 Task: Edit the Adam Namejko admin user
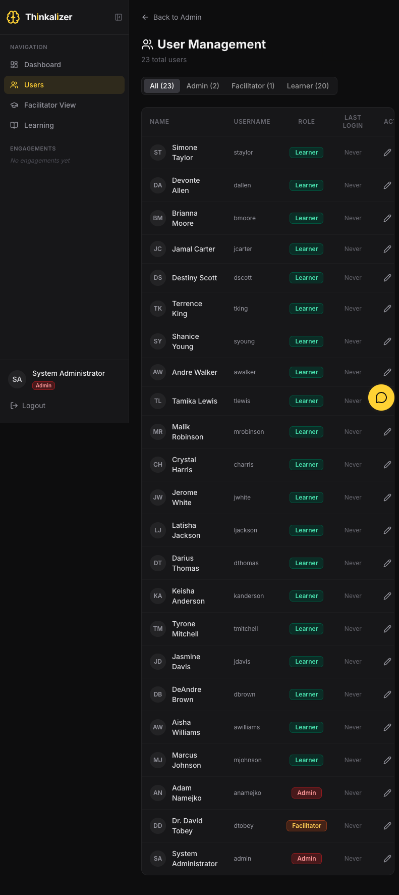(387, 793)
